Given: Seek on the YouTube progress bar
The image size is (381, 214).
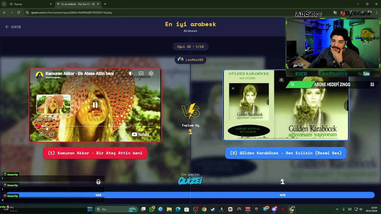Looking at the screenshot, I should (x=95, y=126).
